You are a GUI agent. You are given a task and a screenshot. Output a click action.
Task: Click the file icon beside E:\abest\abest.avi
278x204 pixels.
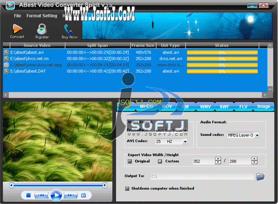pyautogui.click(x=7, y=52)
